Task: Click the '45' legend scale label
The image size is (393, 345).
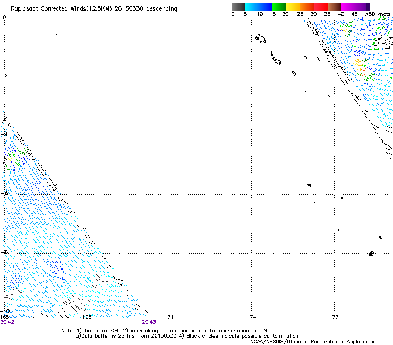Action: pos(354,14)
